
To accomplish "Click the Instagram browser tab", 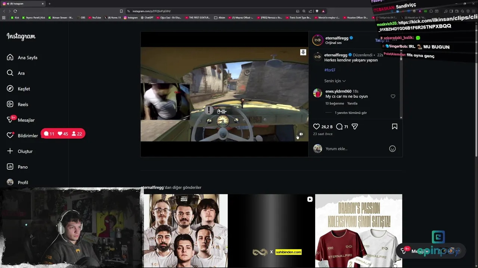I will 23,4.
